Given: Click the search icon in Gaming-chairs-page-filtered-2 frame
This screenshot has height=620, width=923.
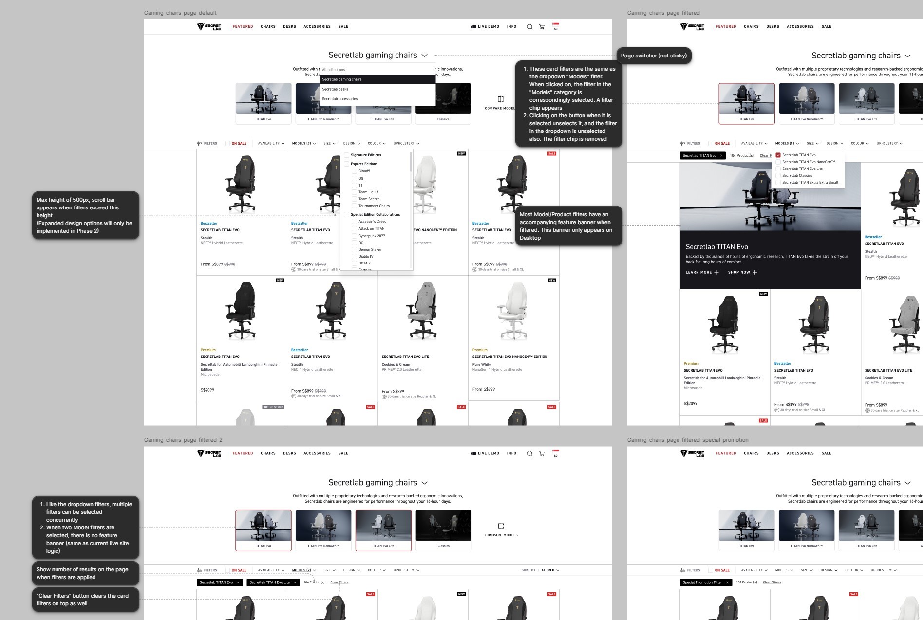Looking at the screenshot, I should coord(529,453).
